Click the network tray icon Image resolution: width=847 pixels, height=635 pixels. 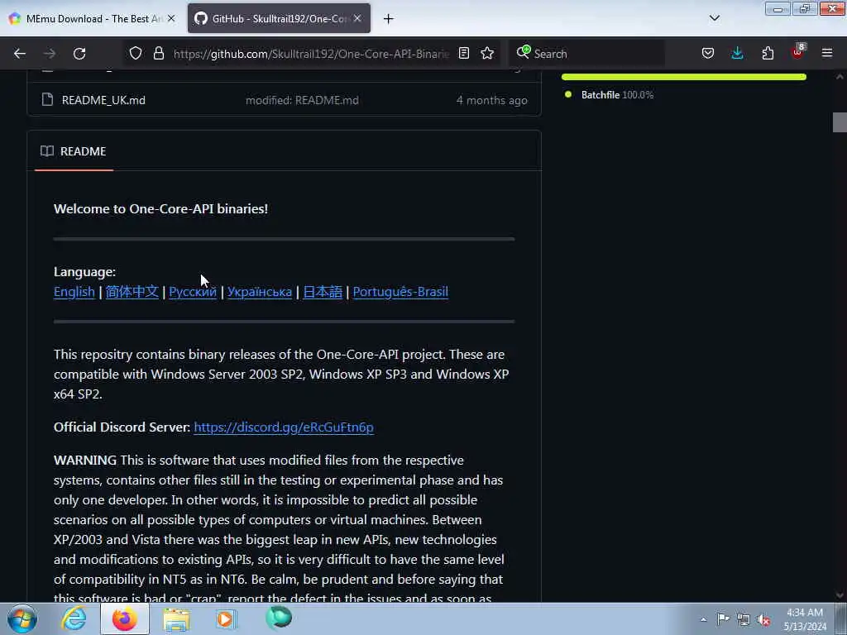744,620
